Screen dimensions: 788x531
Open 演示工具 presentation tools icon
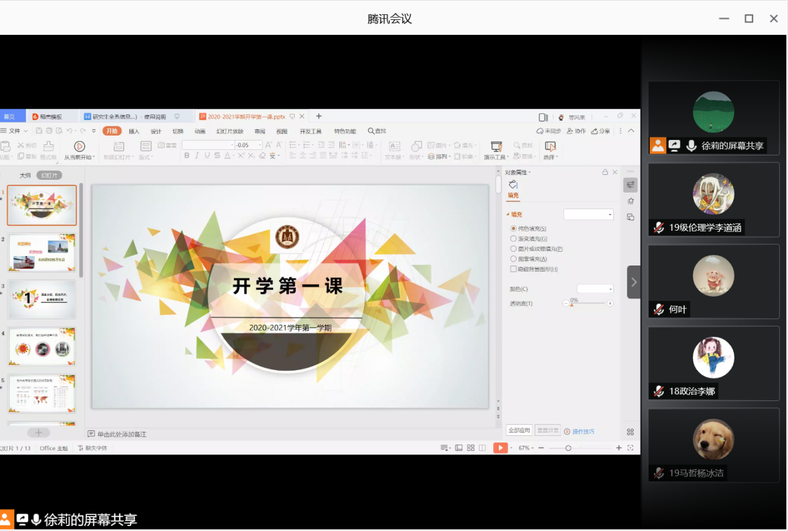click(496, 146)
